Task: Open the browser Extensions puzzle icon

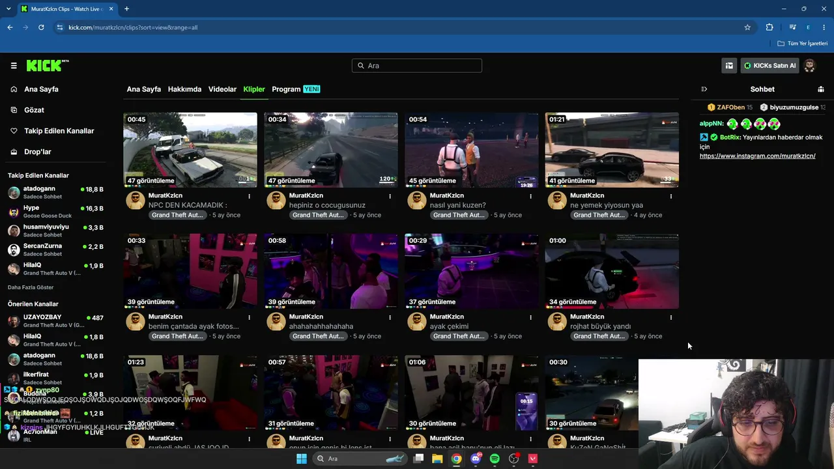Action: coord(769,27)
